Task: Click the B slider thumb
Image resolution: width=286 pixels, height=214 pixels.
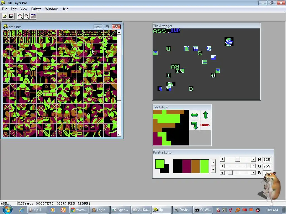Action: point(230,173)
